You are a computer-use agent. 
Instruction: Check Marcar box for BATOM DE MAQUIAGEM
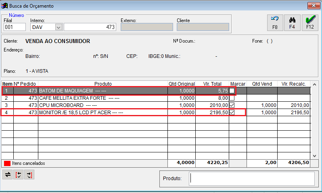click(232, 91)
